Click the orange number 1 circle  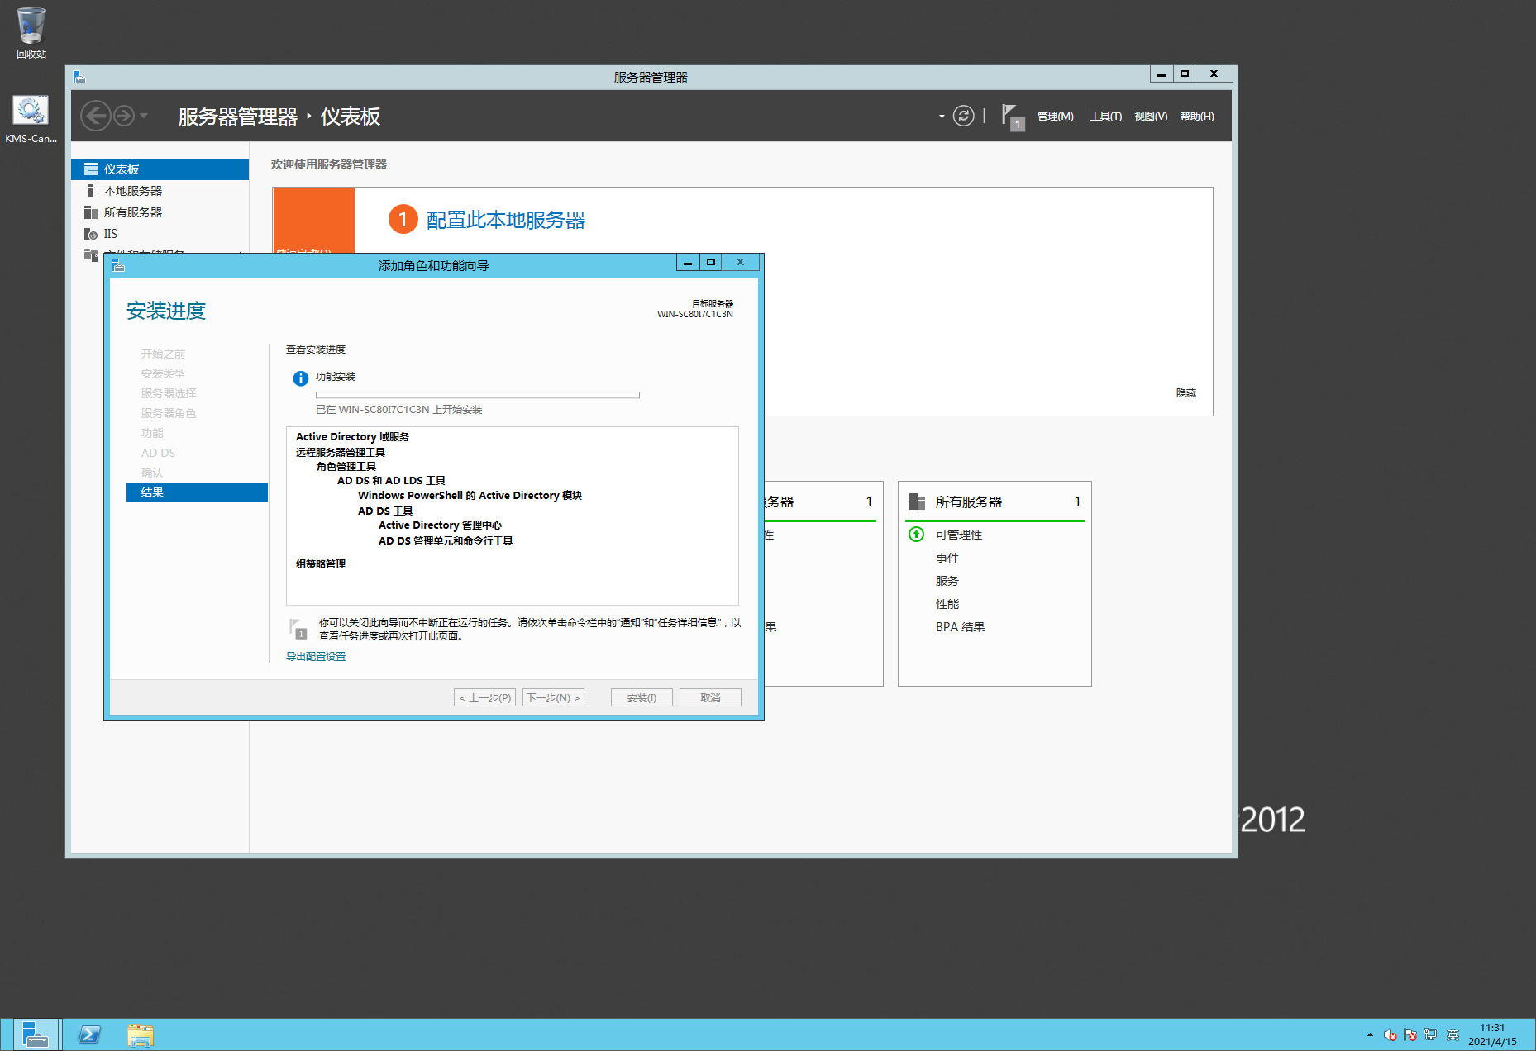(403, 219)
